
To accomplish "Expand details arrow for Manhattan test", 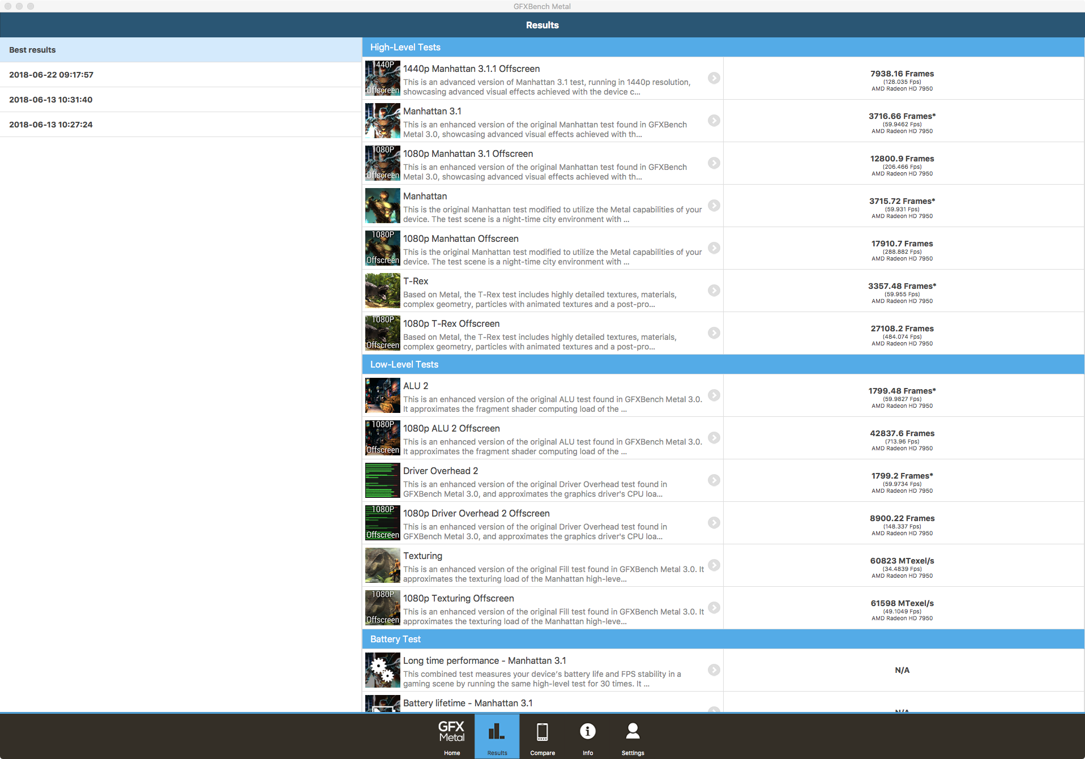I will point(714,206).
